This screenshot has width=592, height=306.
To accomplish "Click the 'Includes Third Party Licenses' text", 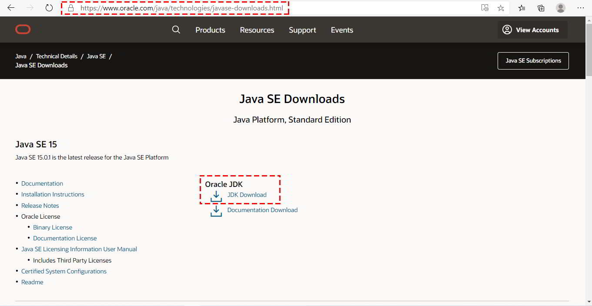I will (72, 260).
